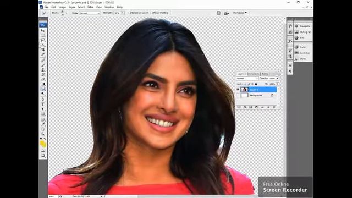Viewport: 352px width, 198px height.
Task: Open the Mode dropdown in options bar
Action: click(90, 13)
